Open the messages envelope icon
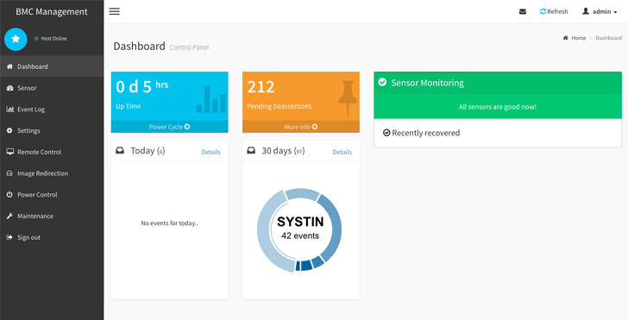 click(522, 11)
